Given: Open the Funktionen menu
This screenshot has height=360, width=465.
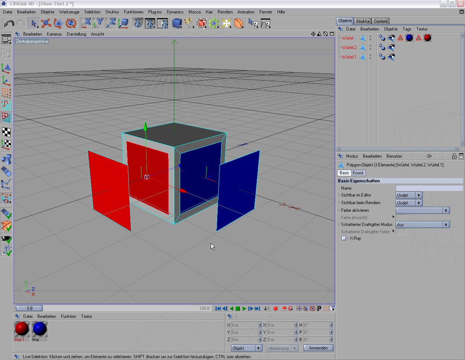Looking at the screenshot, I should coord(133,12).
